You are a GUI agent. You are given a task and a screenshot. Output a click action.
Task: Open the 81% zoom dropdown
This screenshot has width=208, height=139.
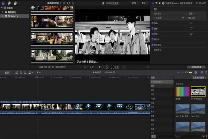[135, 3]
